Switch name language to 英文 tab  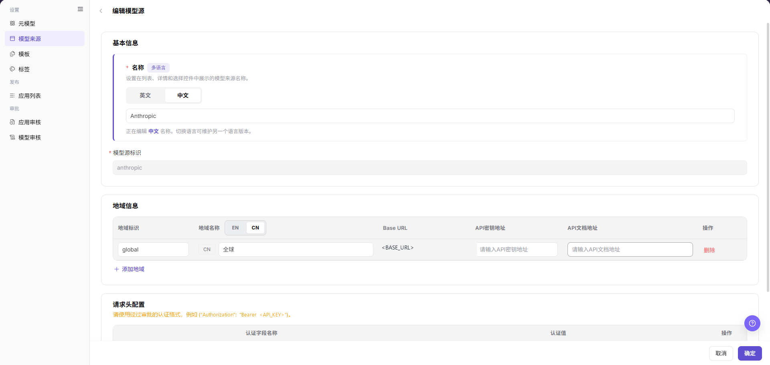pos(145,95)
